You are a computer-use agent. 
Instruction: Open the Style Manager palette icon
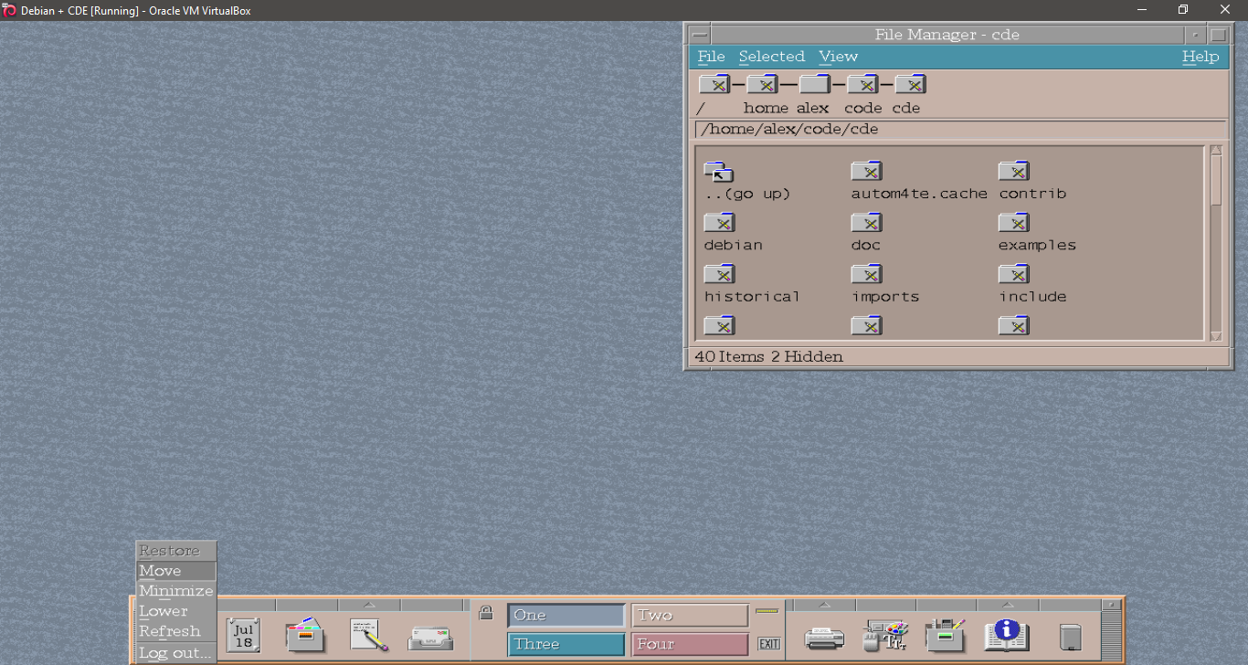[x=885, y=635]
